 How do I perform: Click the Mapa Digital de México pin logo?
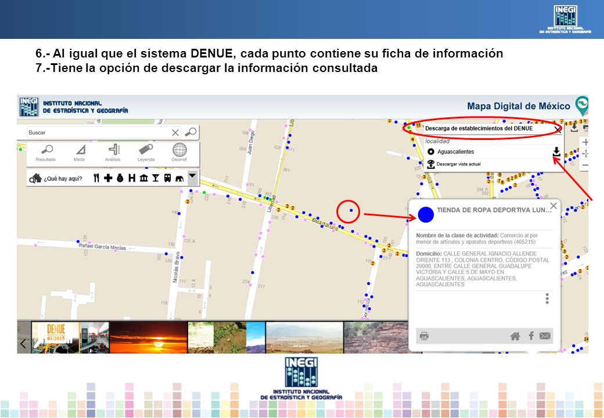pos(581,106)
